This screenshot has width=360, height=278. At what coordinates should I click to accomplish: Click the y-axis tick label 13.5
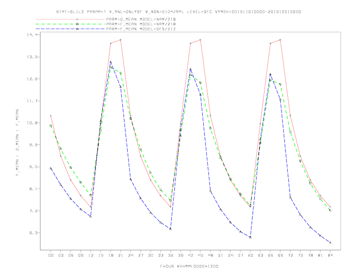(32, 57)
